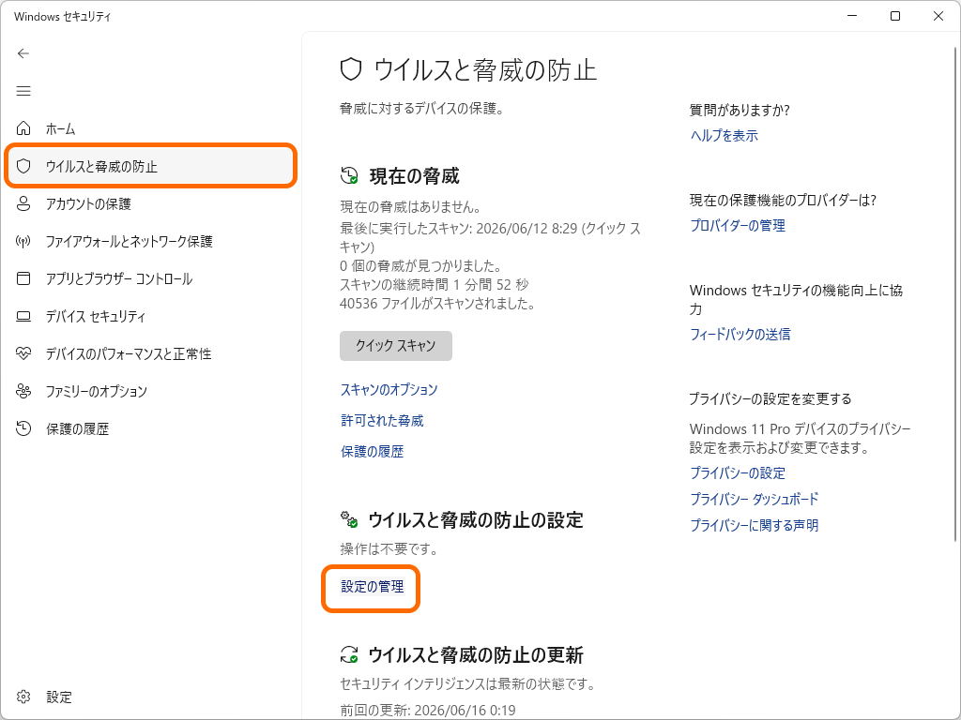Screen dimensions: 961x720
Task: Click the family icon for ファミリーのオプション
Action: point(23,391)
